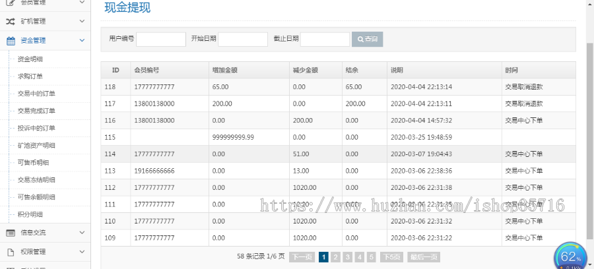
Task: Select 交易完成订单 from sidebar
Action: 36,111
